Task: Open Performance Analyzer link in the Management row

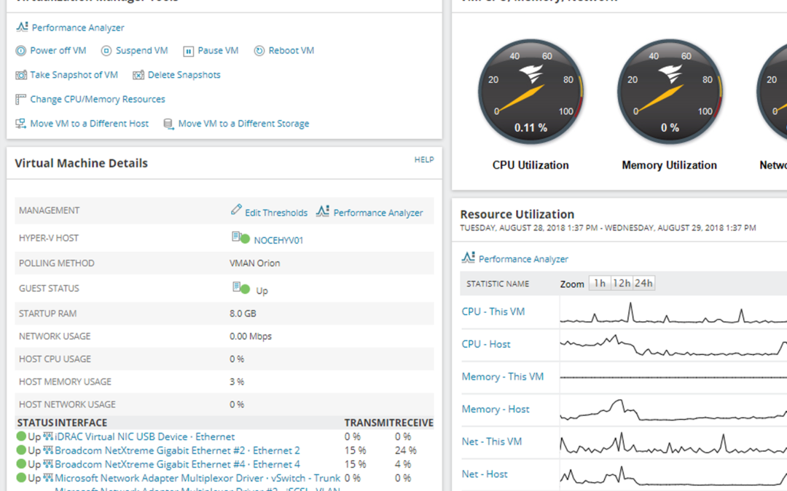Action: pyautogui.click(x=378, y=213)
